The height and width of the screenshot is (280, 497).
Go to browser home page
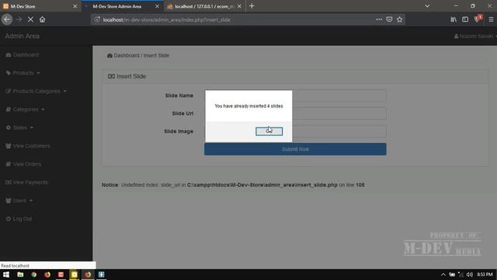[42, 19]
